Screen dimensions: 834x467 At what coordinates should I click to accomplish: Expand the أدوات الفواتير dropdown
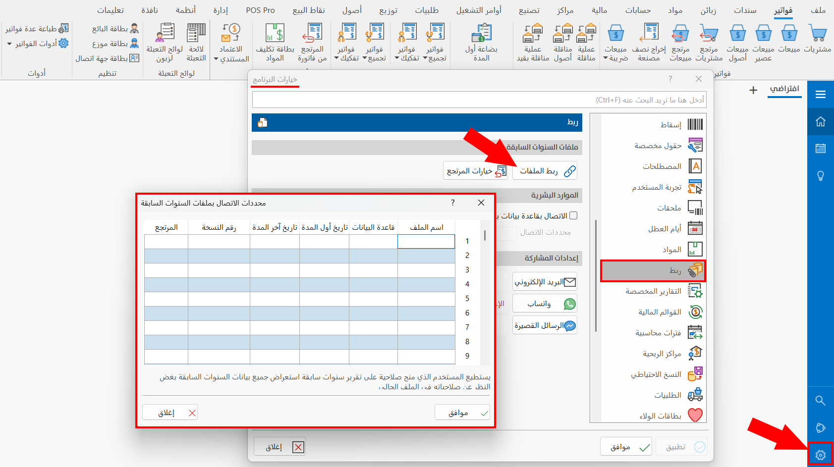(x=9, y=44)
